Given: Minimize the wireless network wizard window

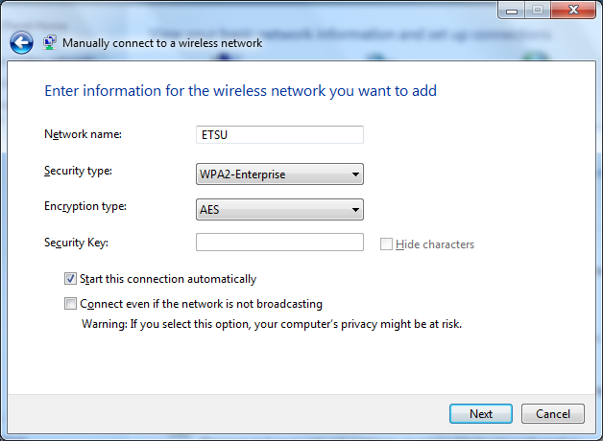Looking at the screenshot, I should coord(510,10).
